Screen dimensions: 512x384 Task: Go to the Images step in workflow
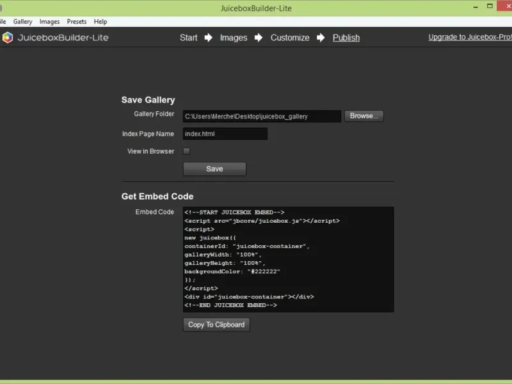pos(234,38)
